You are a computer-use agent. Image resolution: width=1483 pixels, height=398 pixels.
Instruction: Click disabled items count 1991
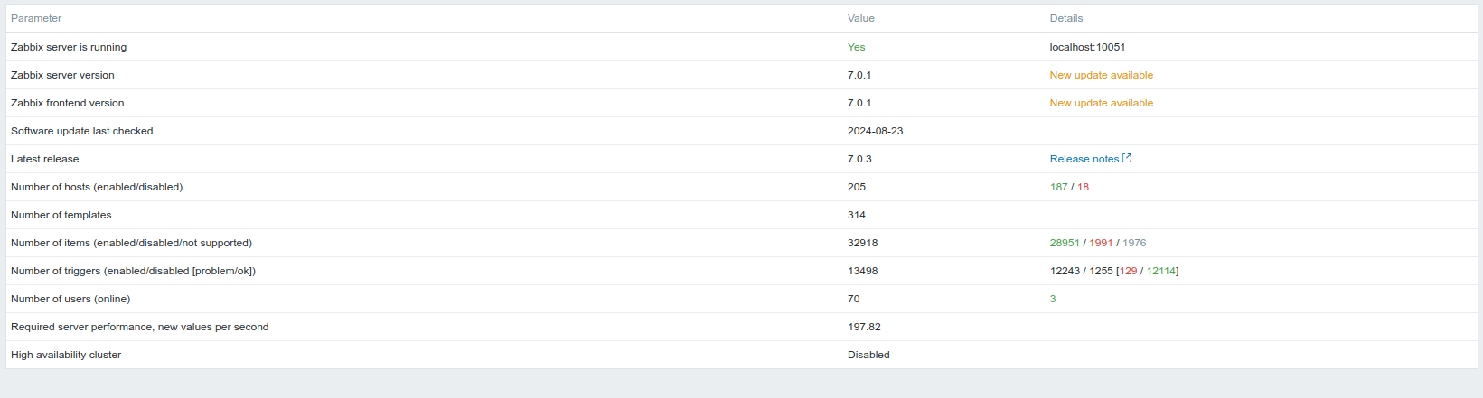pos(1101,243)
